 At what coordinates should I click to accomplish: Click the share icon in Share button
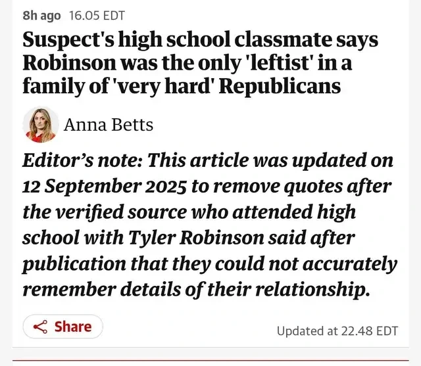(40, 327)
